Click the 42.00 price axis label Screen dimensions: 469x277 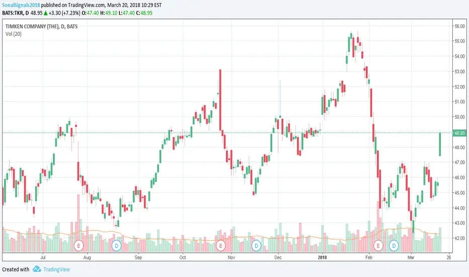[460, 238]
